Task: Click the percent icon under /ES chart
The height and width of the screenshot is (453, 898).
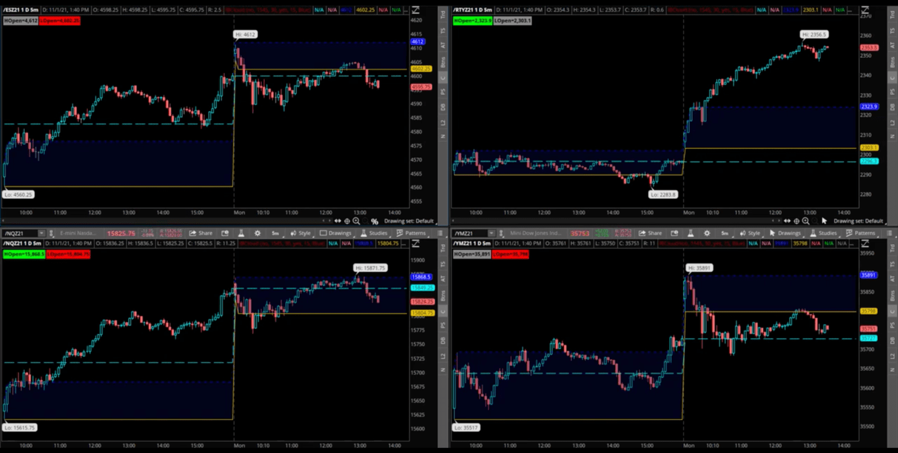Action: click(374, 221)
